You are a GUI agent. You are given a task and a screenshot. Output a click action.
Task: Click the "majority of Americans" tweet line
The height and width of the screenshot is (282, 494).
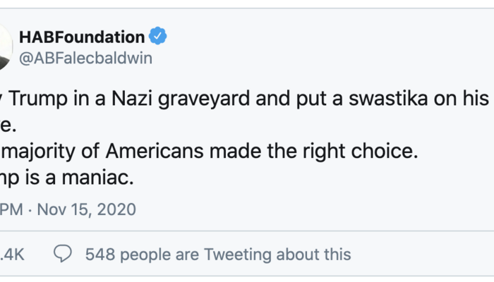point(209,152)
